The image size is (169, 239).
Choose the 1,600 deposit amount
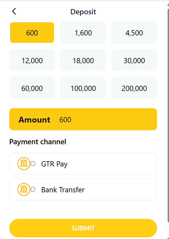click(83, 33)
